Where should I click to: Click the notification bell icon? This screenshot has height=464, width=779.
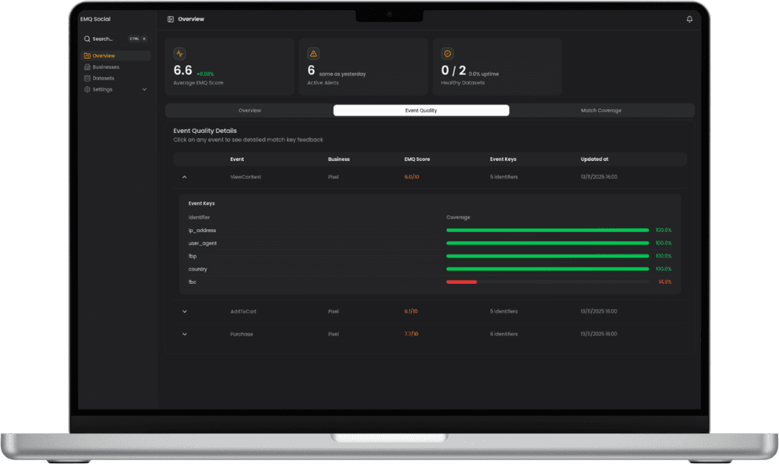[689, 19]
